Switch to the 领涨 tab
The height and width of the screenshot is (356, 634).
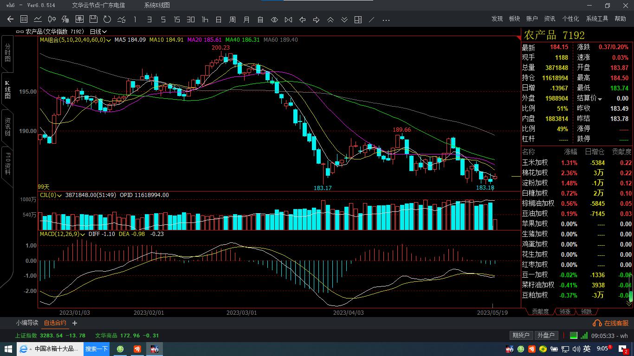point(565,312)
